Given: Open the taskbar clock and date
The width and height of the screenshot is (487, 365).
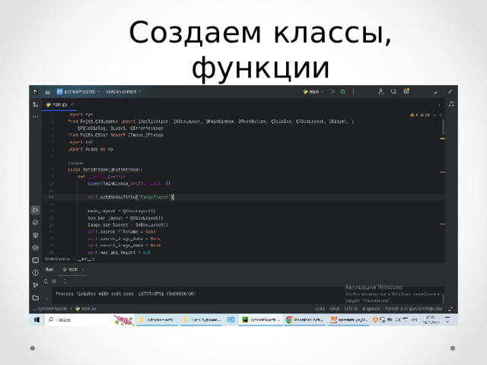Looking at the screenshot, I should coord(431,319).
